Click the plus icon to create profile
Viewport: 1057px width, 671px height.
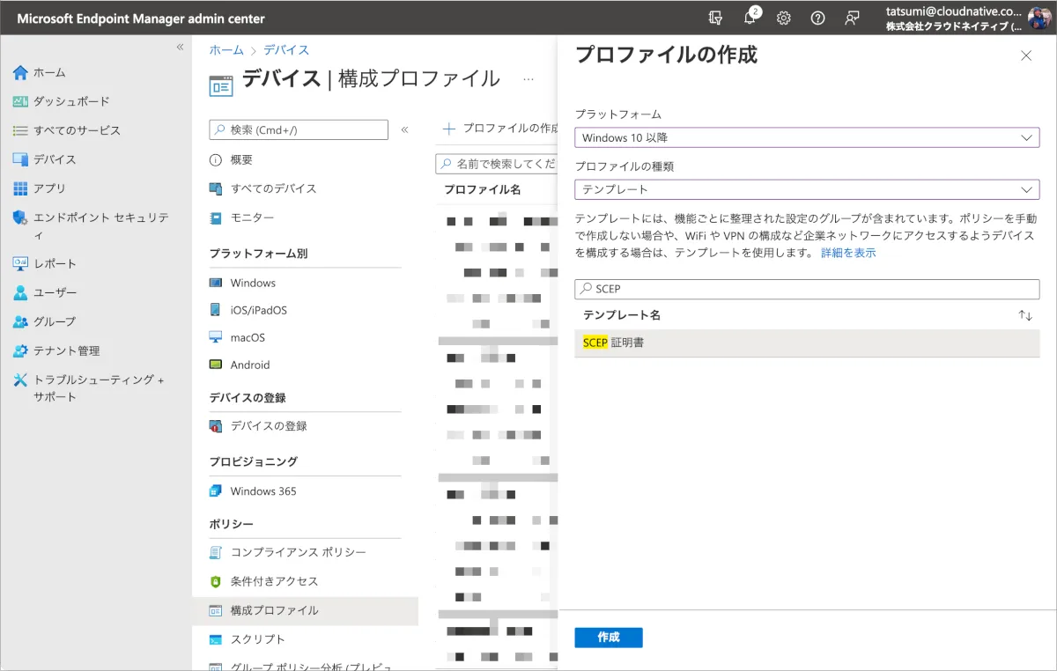[x=449, y=129]
